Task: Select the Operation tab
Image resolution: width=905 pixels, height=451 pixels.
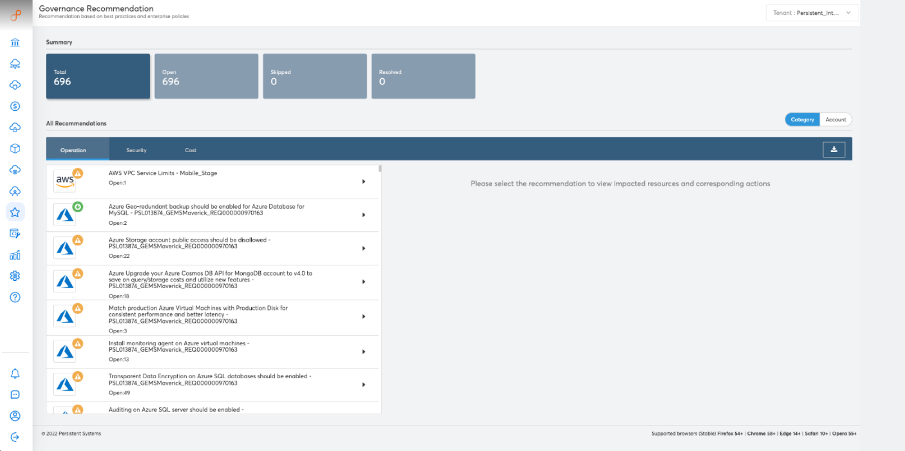Action: click(x=78, y=150)
